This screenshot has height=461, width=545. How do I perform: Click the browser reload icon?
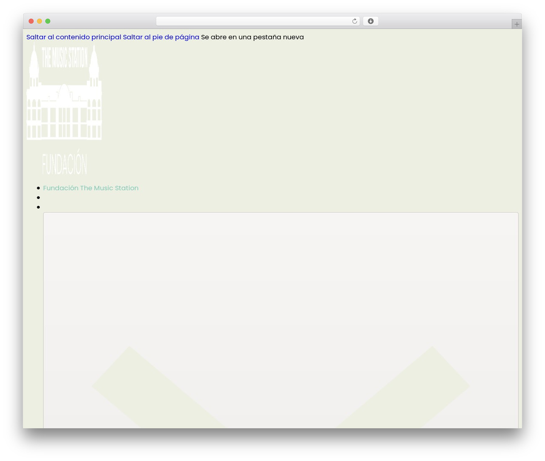[x=354, y=21]
